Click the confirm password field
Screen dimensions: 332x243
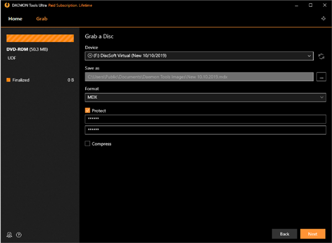pos(205,130)
